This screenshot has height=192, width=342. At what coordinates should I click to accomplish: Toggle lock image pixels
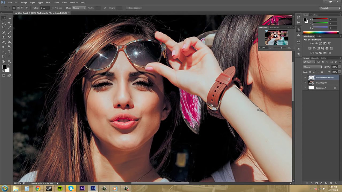pos(314,72)
